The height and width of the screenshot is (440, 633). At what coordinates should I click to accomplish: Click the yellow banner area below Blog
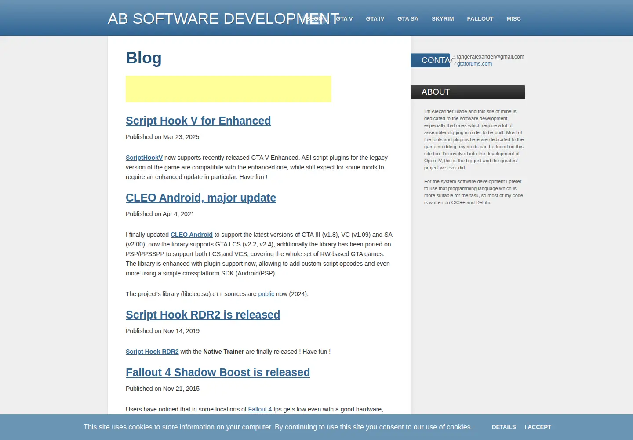coord(229,89)
